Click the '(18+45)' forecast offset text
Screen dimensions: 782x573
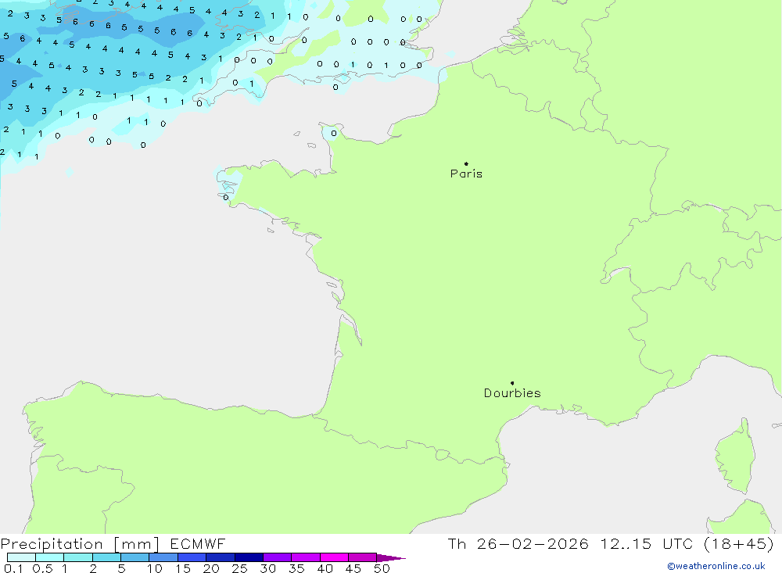739,543
